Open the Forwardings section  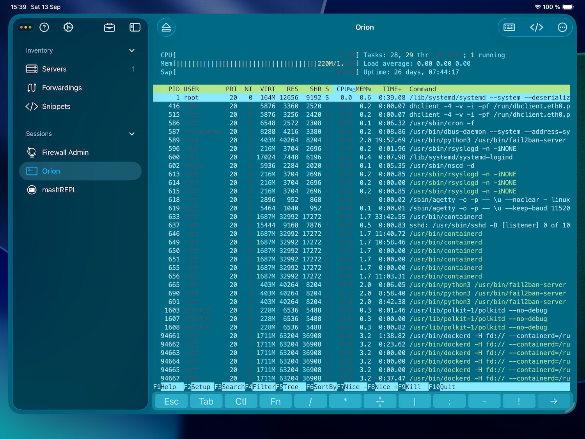62,88
